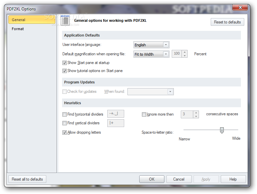The width and height of the screenshot is (257, 194).
Task: Click the consecutive spaces count field
Action: (x=187, y=114)
